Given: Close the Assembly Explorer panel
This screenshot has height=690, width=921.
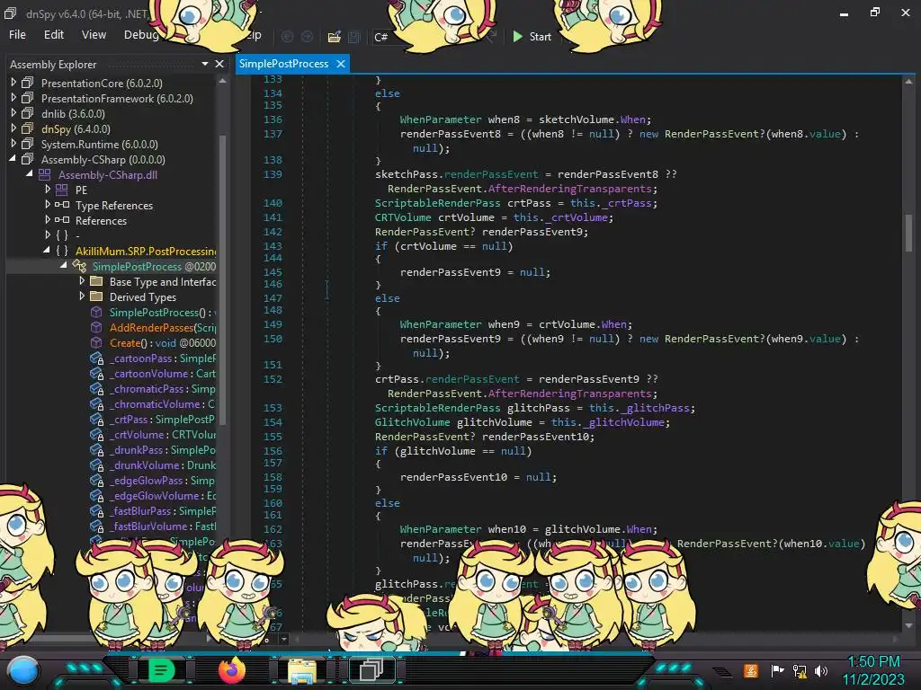Looking at the screenshot, I should [x=219, y=64].
